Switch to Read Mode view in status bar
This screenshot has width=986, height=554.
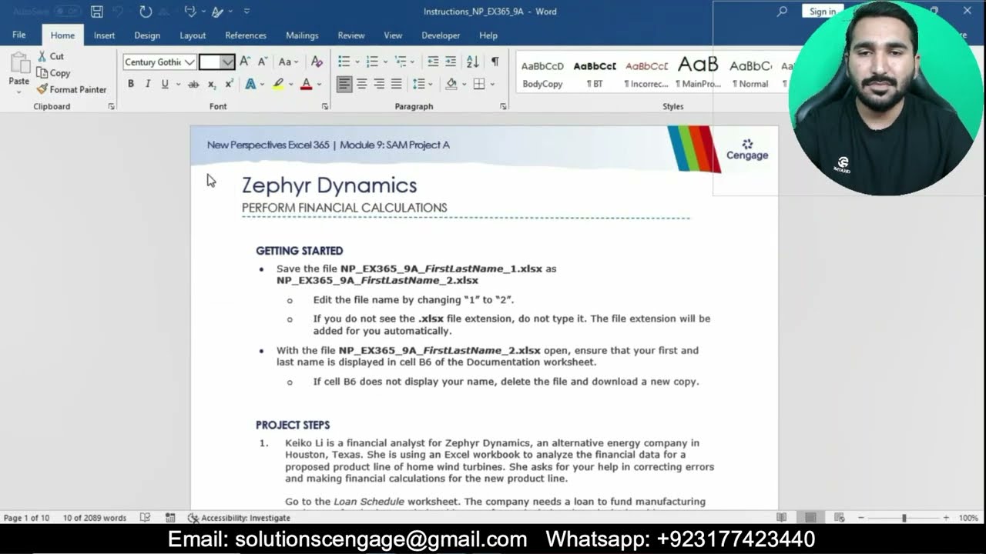[x=782, y=518]
